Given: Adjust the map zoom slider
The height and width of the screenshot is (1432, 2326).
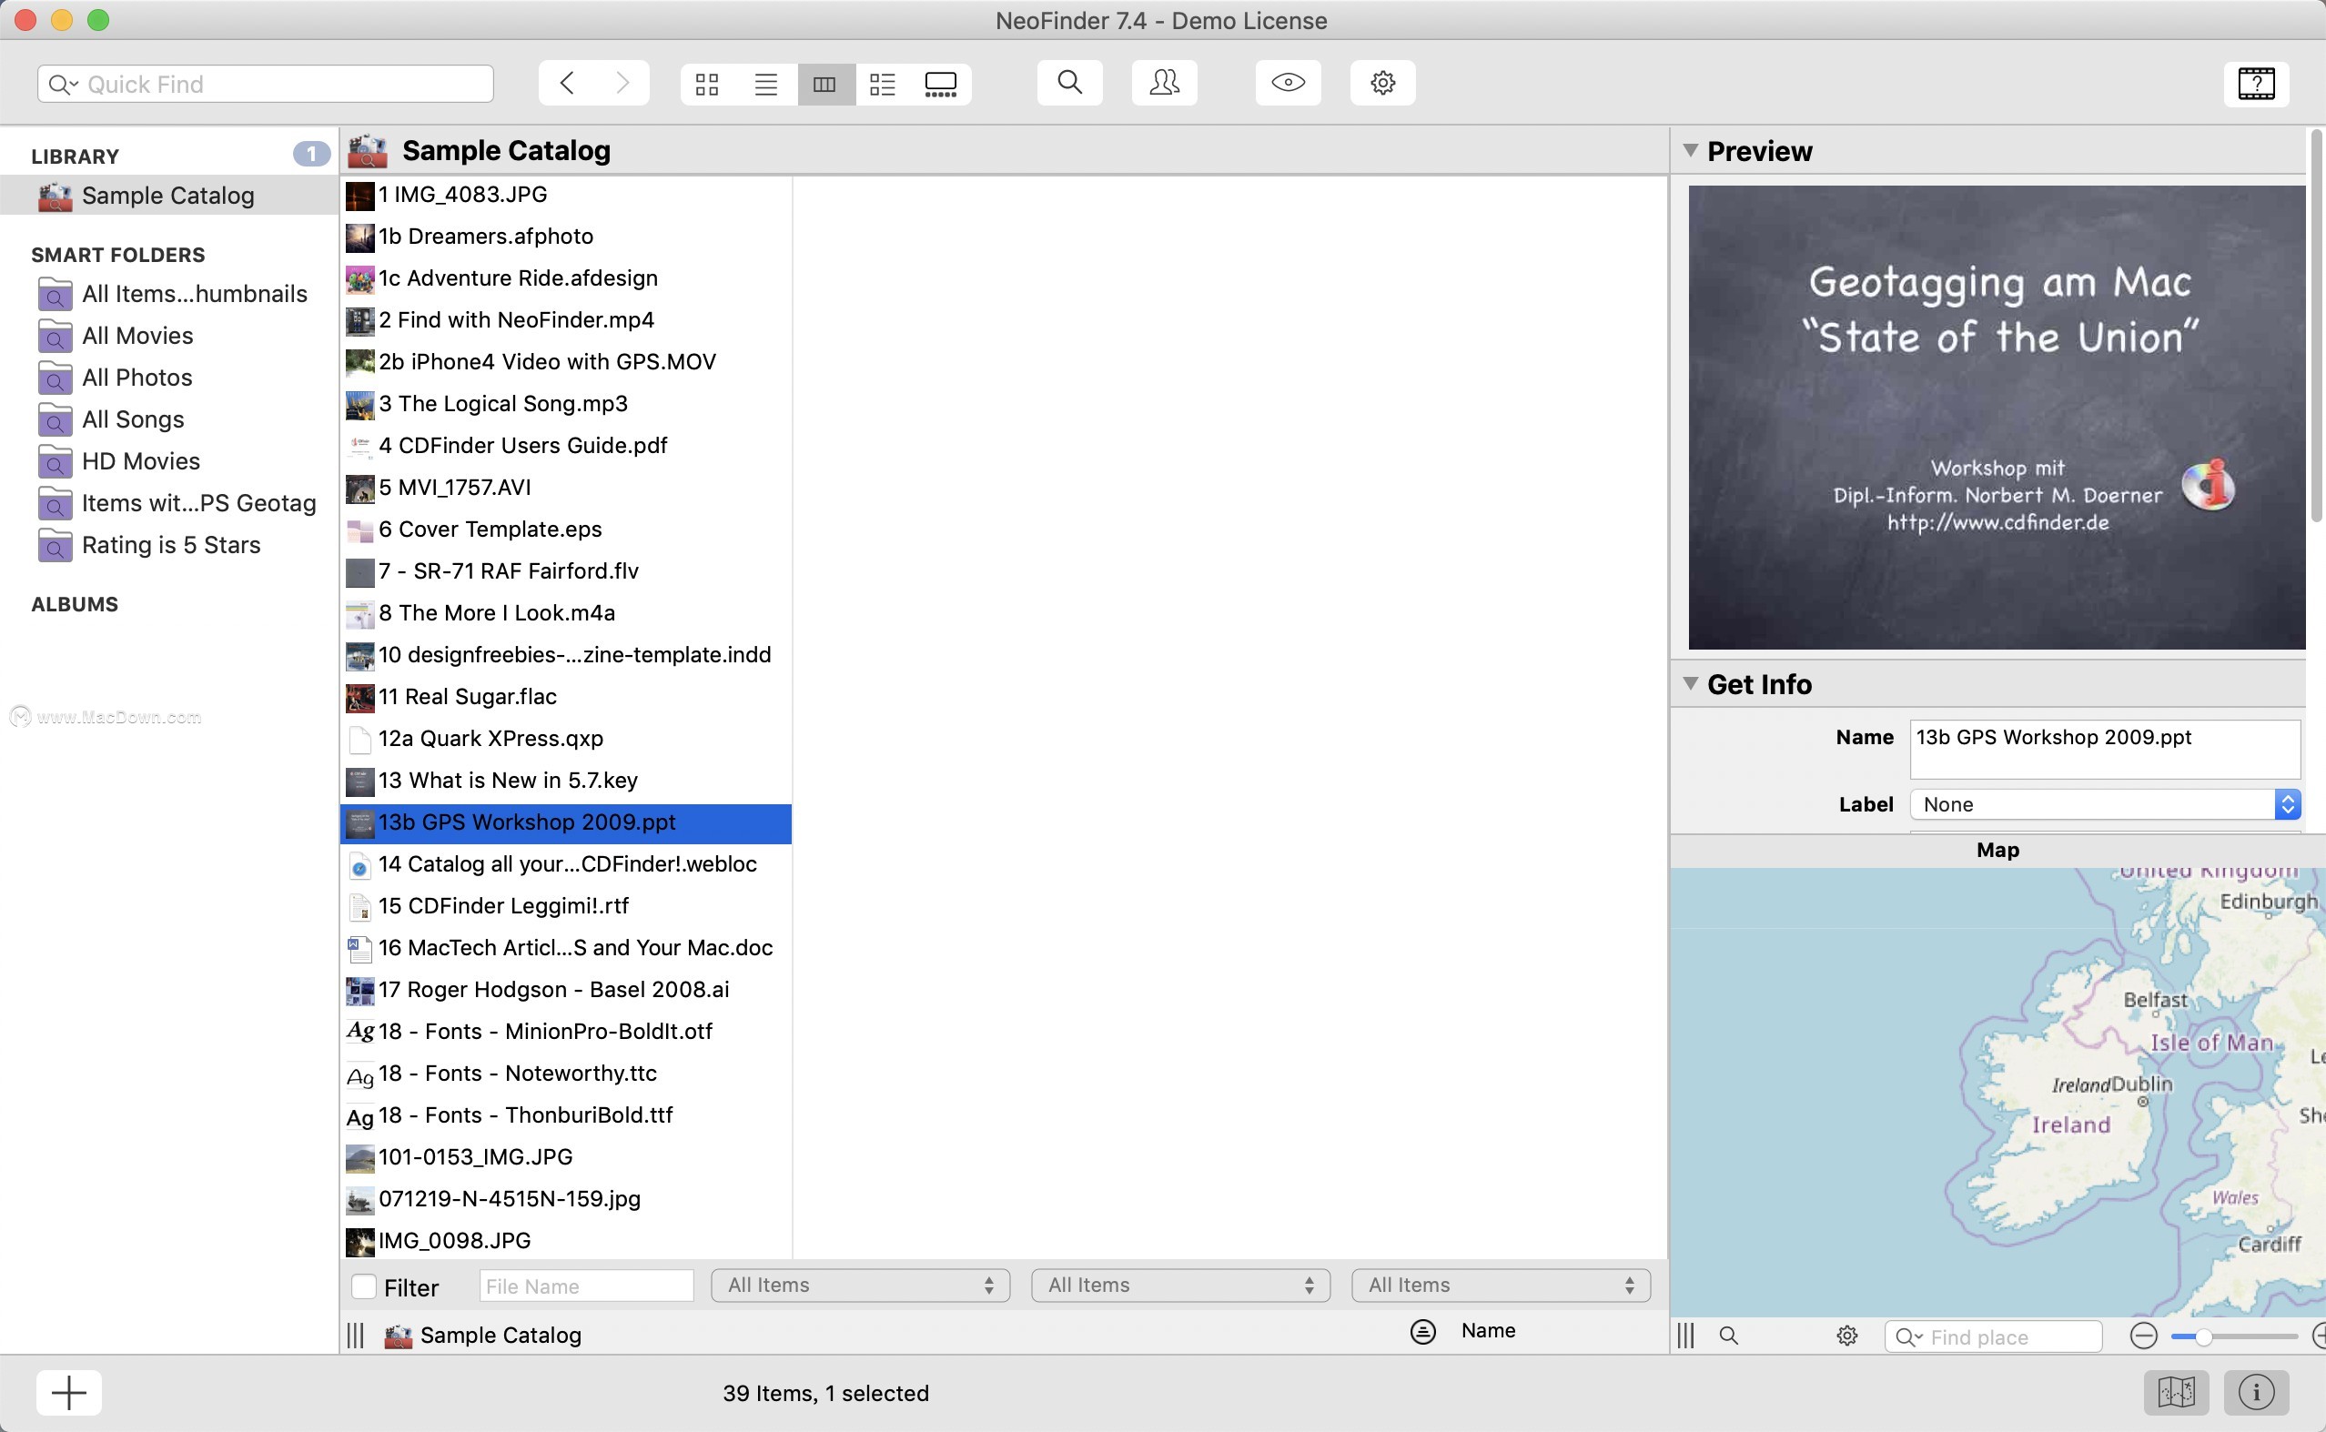Looking at the screenshot, I should coord(2205,1336).
